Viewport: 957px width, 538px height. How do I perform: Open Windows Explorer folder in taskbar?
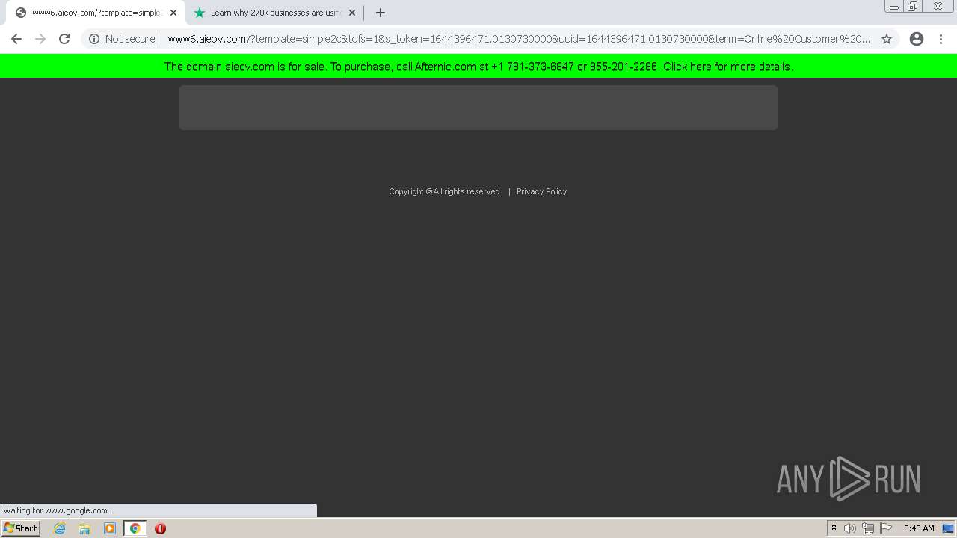(84, 528)
